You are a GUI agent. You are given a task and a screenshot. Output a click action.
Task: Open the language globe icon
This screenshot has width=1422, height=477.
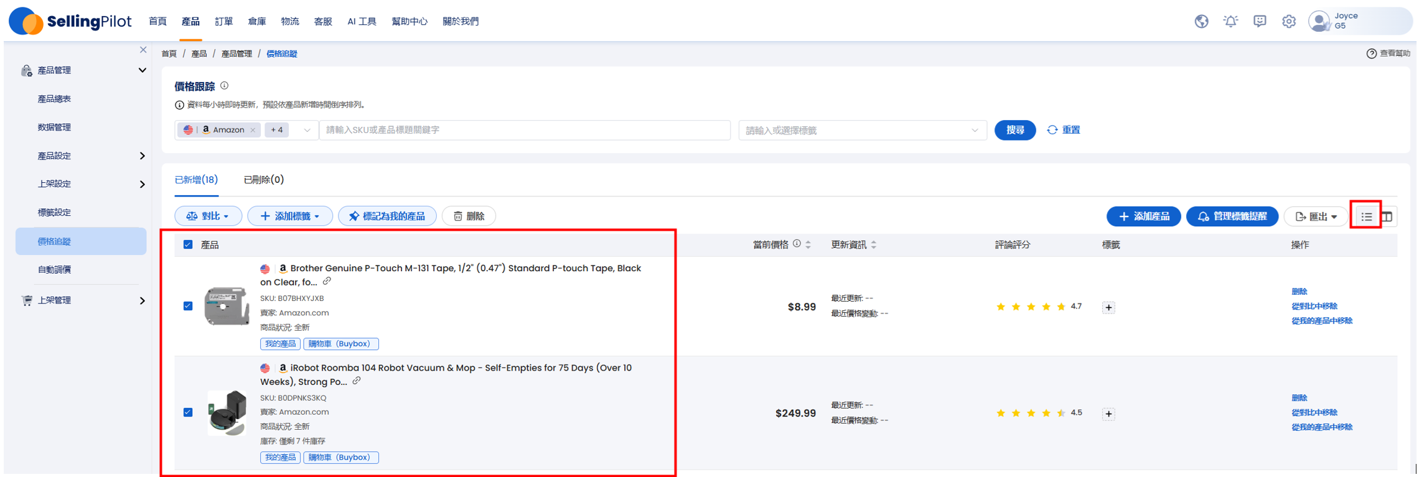[x=1201, y=21]
